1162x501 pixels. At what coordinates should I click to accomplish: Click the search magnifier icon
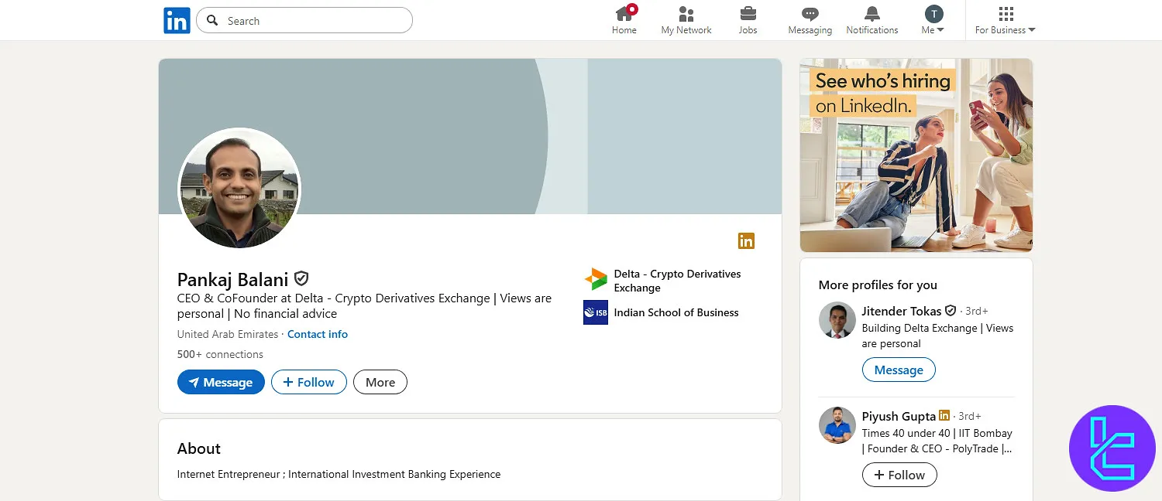tap(212, 21)
